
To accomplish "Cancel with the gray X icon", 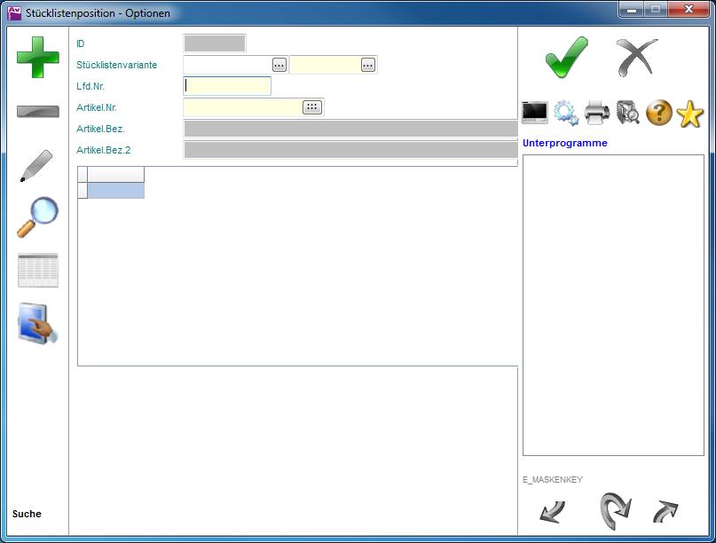I will coord(637,58).
